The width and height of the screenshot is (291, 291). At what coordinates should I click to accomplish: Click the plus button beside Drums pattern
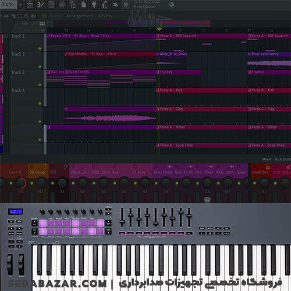coord(20,4)
